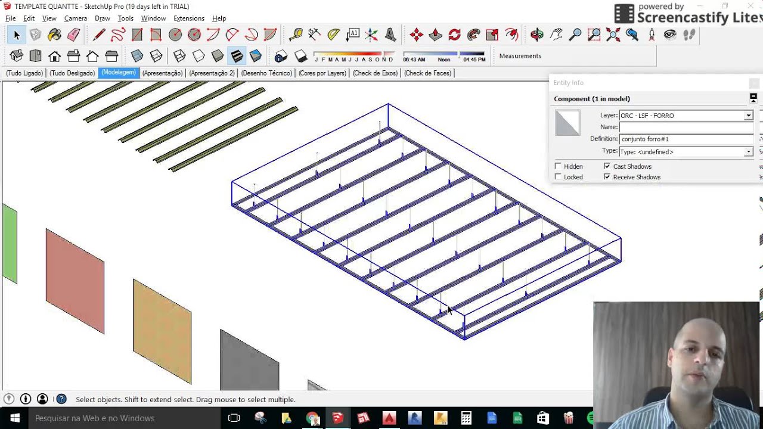Choose the Rotate tool
Image resolution: width=763 pixels, height=429 pixels.
coord(455,35)
